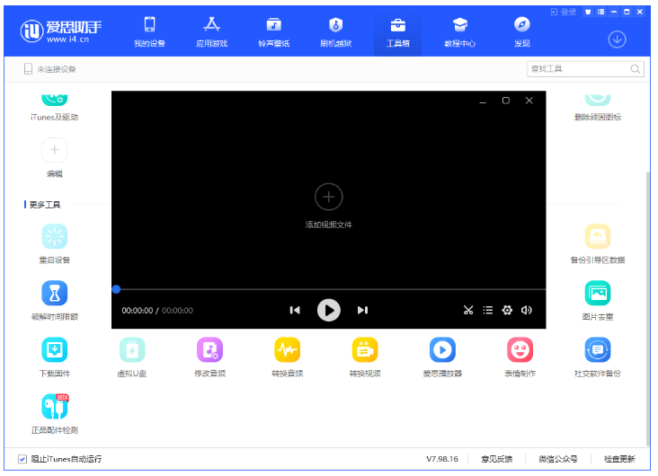The width and height of the screenshot is (658, 476).
Task: Click the play button in video player
Action: tap(328, 310)
